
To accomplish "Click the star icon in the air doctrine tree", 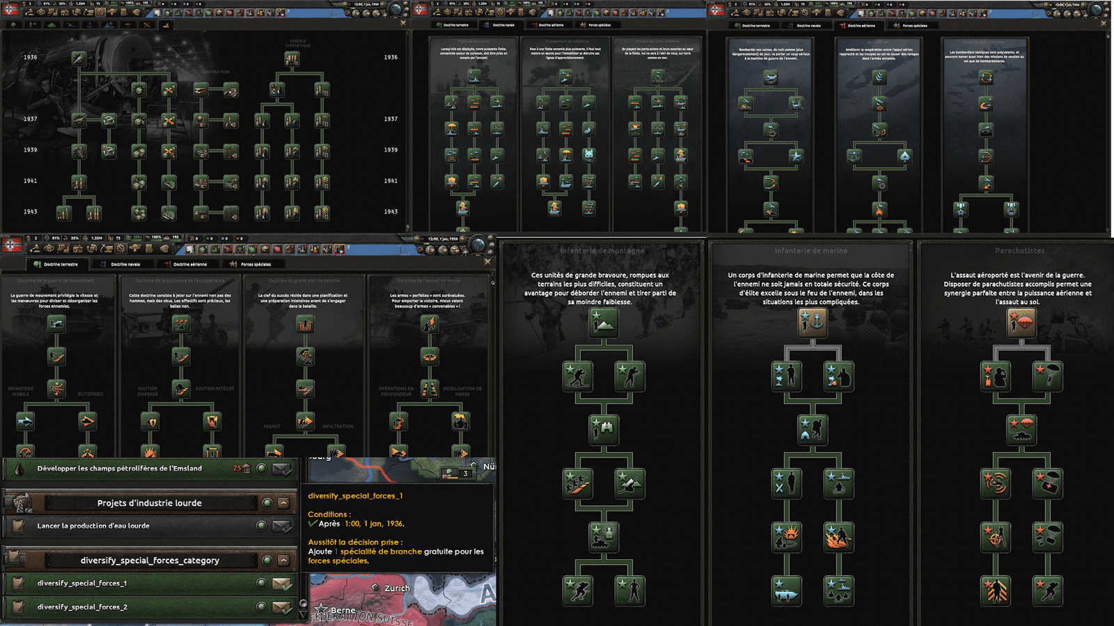I will [796, 156].
